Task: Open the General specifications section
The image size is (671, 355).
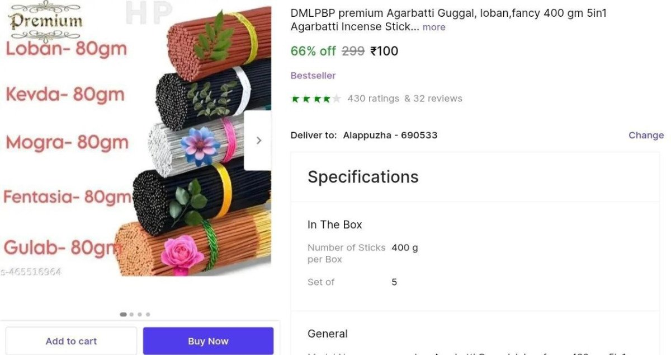Action: [327, 334]
